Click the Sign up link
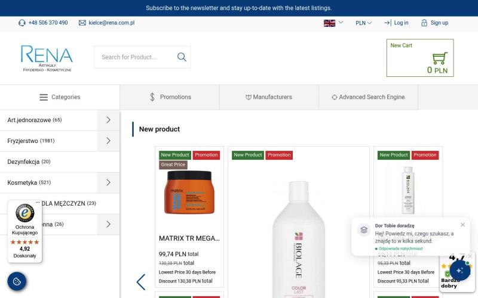Image resolution: width=478 pixels, height=298 pixels. (434, 23)
